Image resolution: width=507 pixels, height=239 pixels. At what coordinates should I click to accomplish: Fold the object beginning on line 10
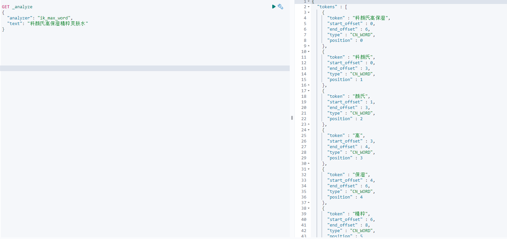308,52
